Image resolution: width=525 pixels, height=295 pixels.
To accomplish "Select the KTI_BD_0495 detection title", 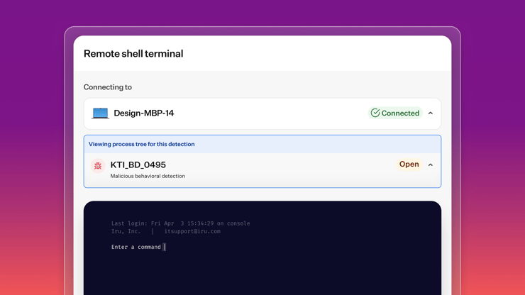I will click(138, 165).
